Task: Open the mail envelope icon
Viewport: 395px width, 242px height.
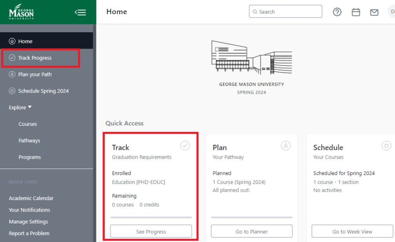Action: [374, 12]
